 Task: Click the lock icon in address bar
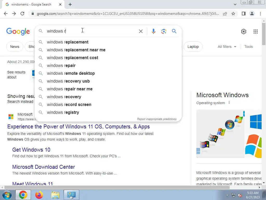(33, 14)
